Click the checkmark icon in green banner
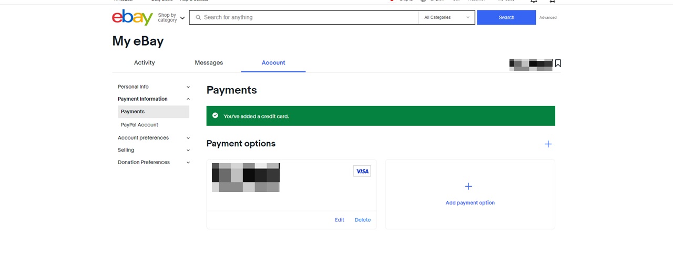 215,115
